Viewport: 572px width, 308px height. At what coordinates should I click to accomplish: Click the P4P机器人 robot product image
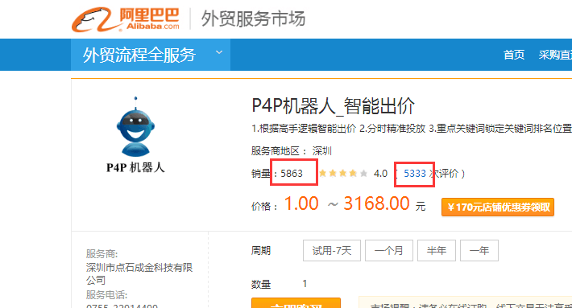(135, 135)
